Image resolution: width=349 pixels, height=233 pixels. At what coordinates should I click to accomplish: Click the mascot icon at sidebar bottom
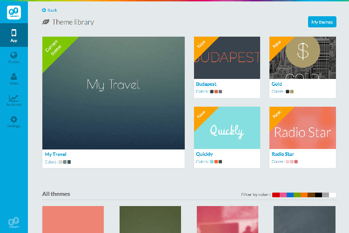coord(14,222)
